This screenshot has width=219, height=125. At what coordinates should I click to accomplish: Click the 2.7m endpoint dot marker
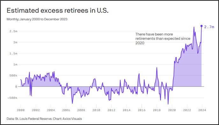point(201,26)
